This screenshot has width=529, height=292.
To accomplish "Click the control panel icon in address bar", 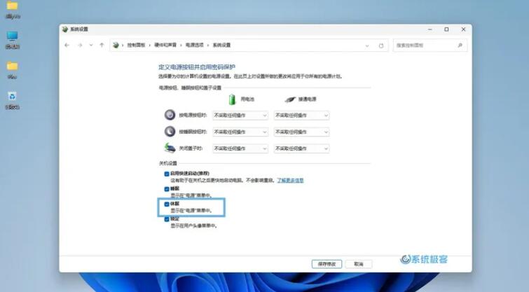I will tap(116, 46).
